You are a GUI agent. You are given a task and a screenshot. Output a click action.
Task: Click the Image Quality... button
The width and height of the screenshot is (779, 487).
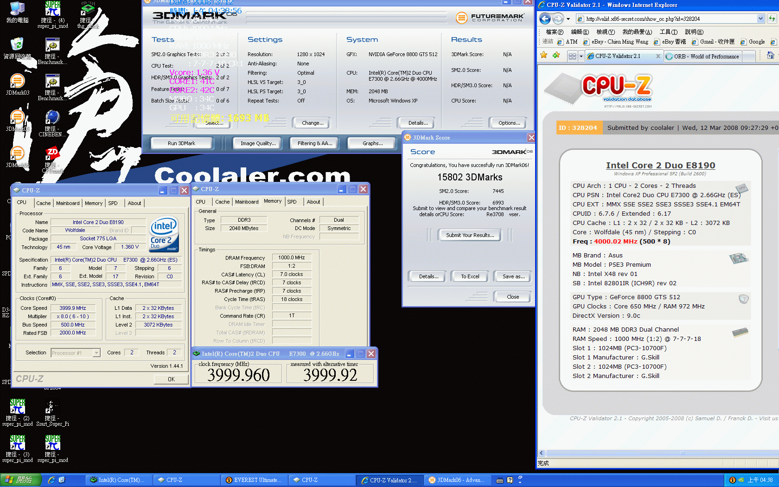coord(258,143)
